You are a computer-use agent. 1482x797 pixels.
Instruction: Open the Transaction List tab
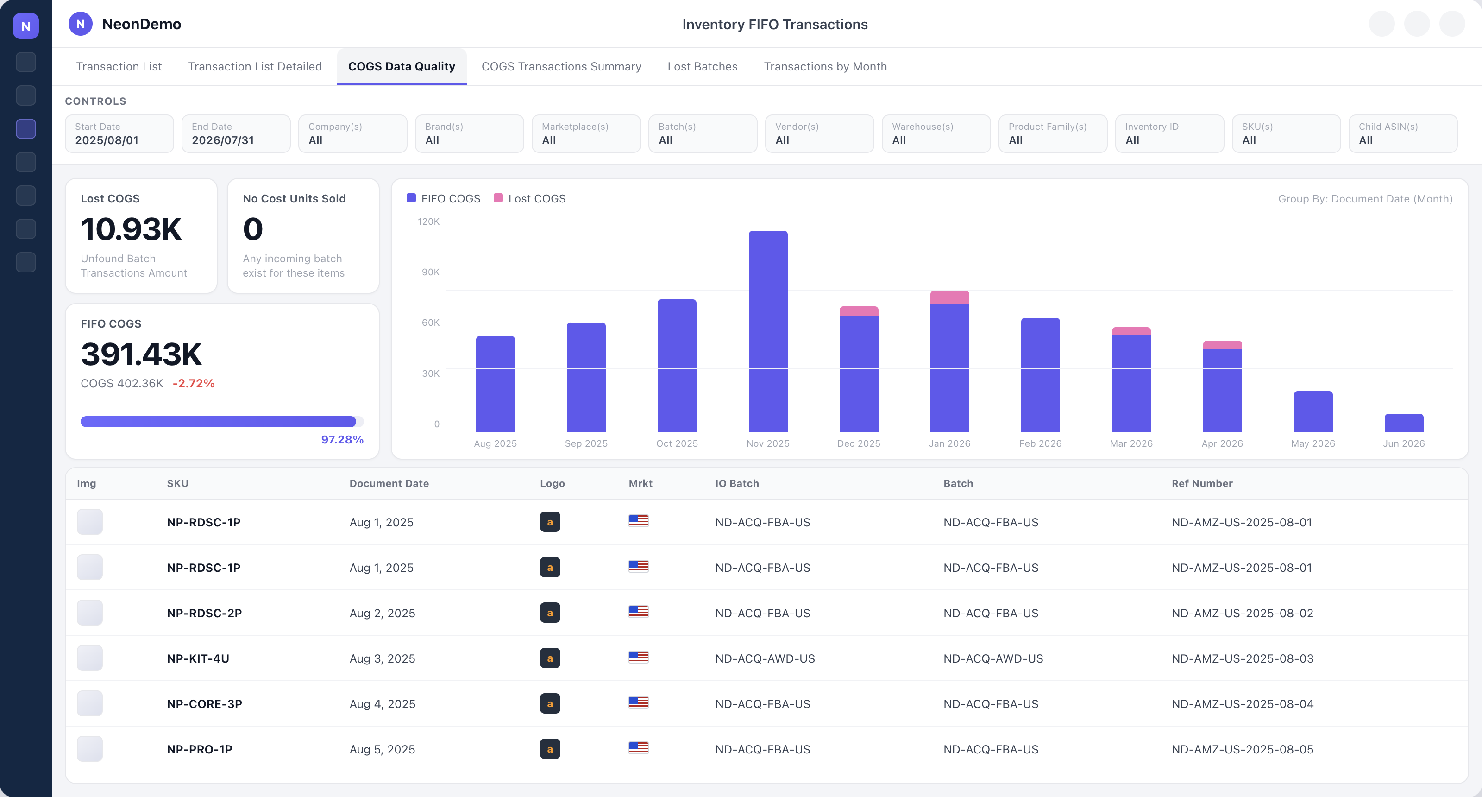point(119,67)
